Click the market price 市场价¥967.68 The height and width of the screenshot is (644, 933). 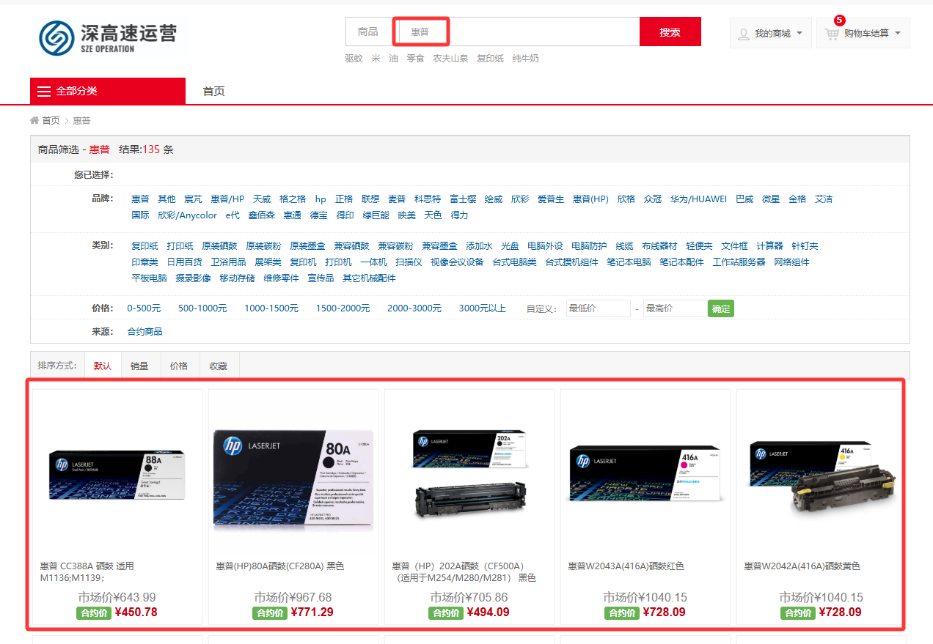tap(293, 598)
